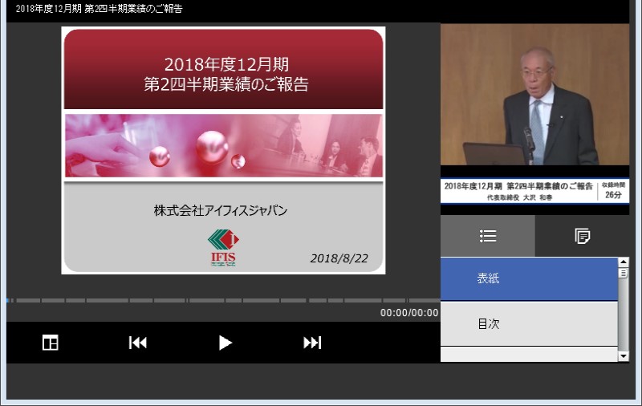Image resolution: width=642 pixels, height=406 pixels.
Task: Toggle the layout switch icon
Action: 51,343
